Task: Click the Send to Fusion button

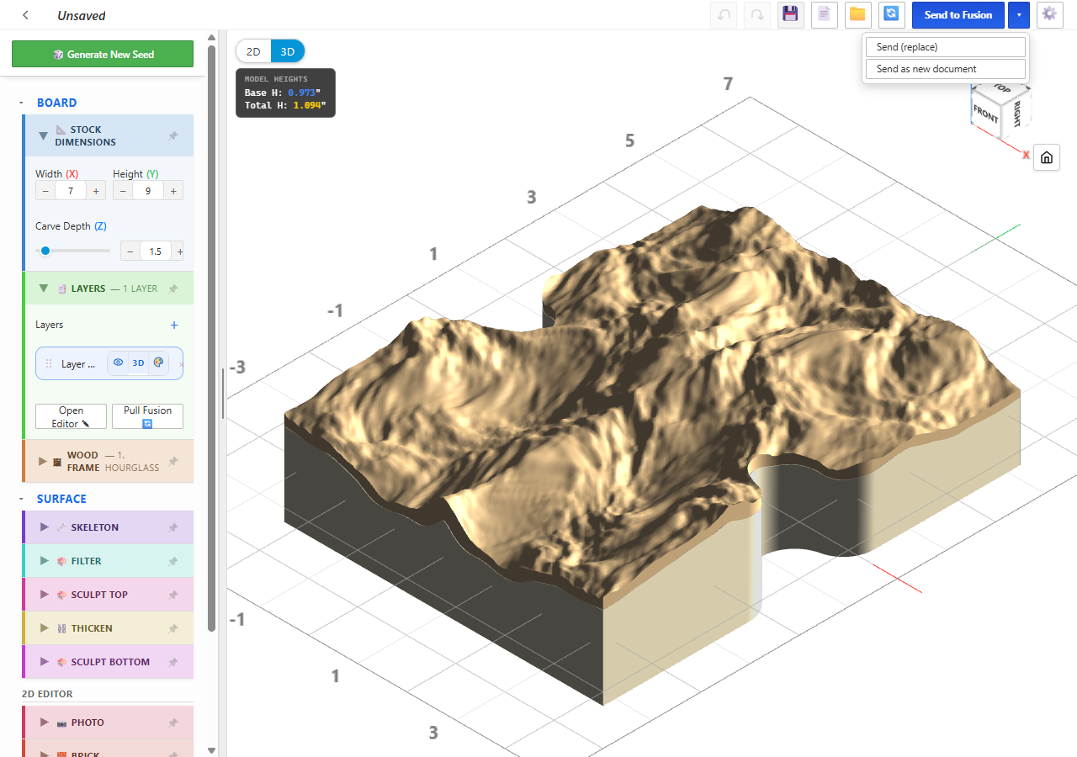Action: point(958,14)
